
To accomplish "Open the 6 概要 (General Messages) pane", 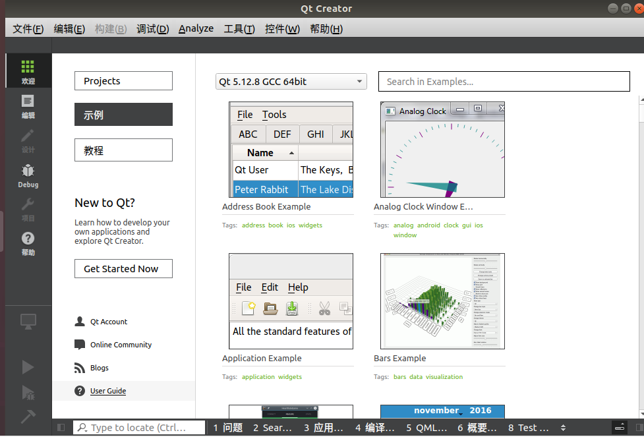I will tap(477, 428).
